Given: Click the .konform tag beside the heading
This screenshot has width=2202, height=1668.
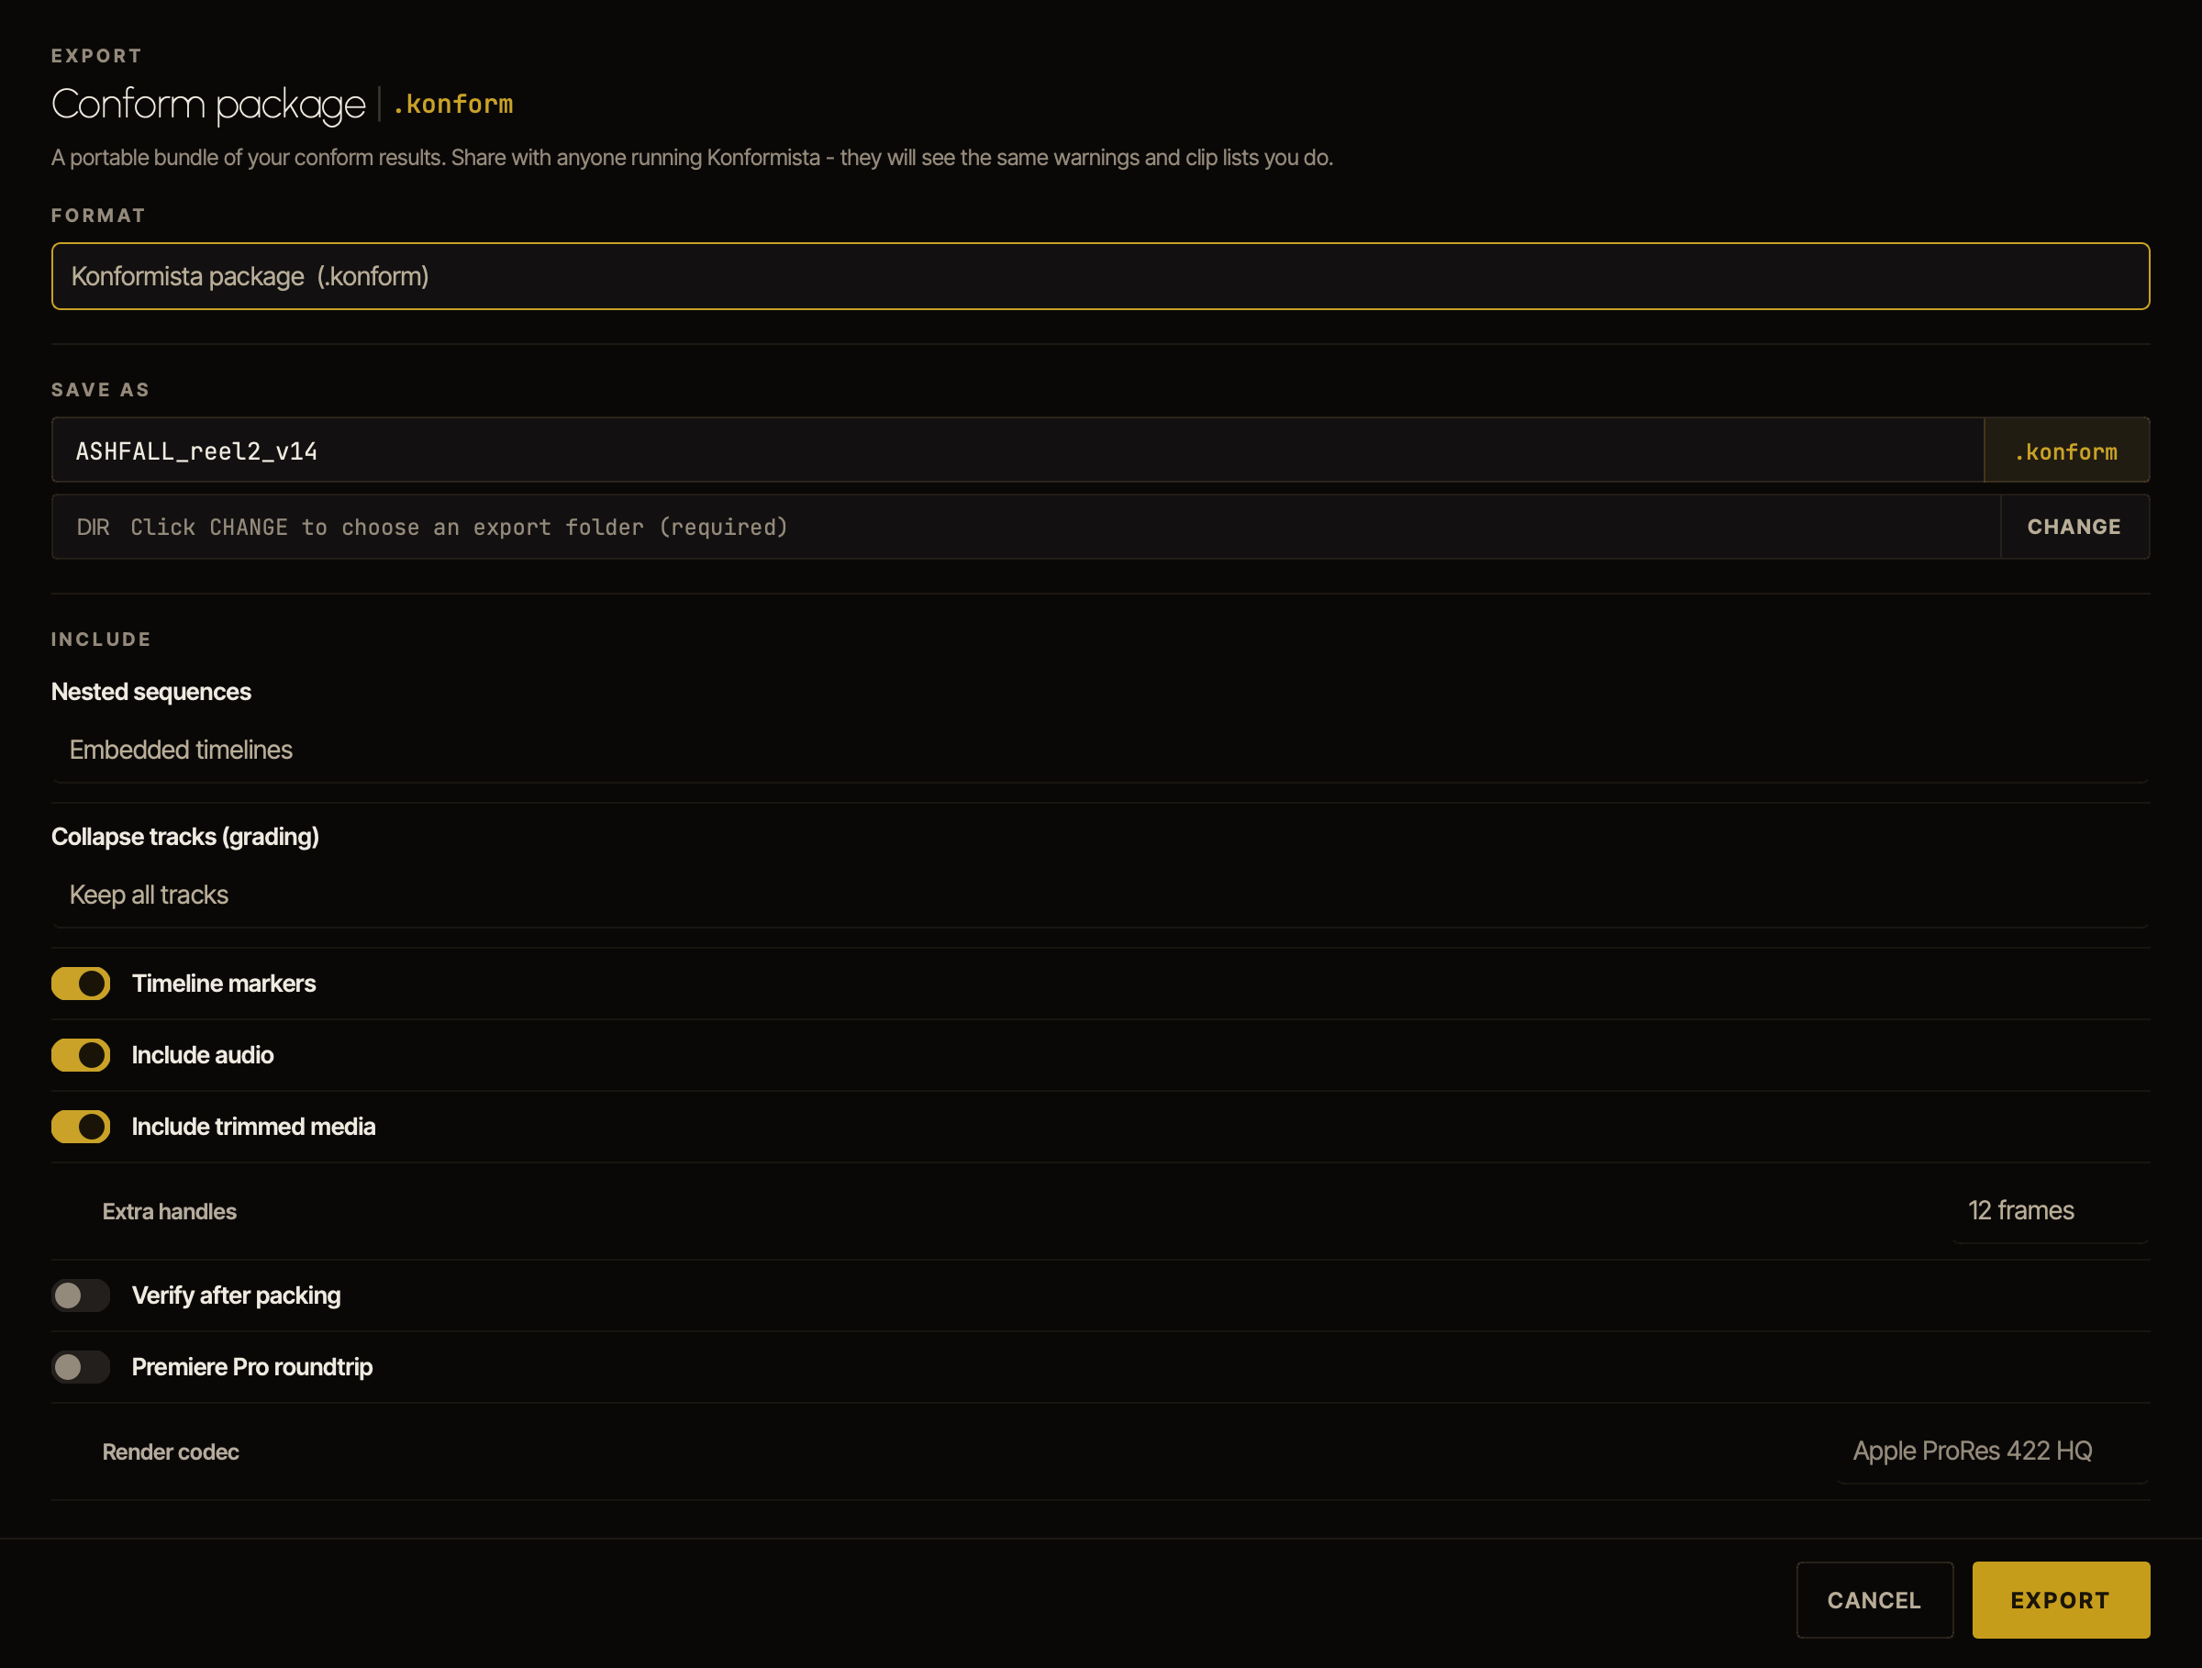Looking at the screenshot, I should [x=453, y=105].
